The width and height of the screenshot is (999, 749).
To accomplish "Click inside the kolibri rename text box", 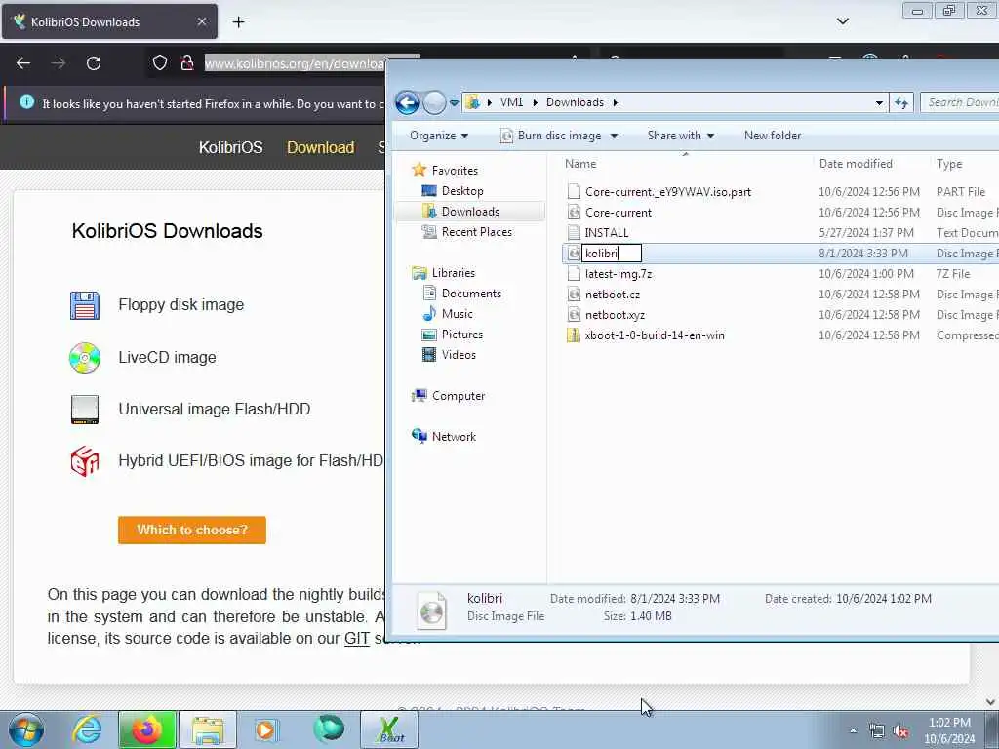I will pyautogui.click(x=611, y=254).
